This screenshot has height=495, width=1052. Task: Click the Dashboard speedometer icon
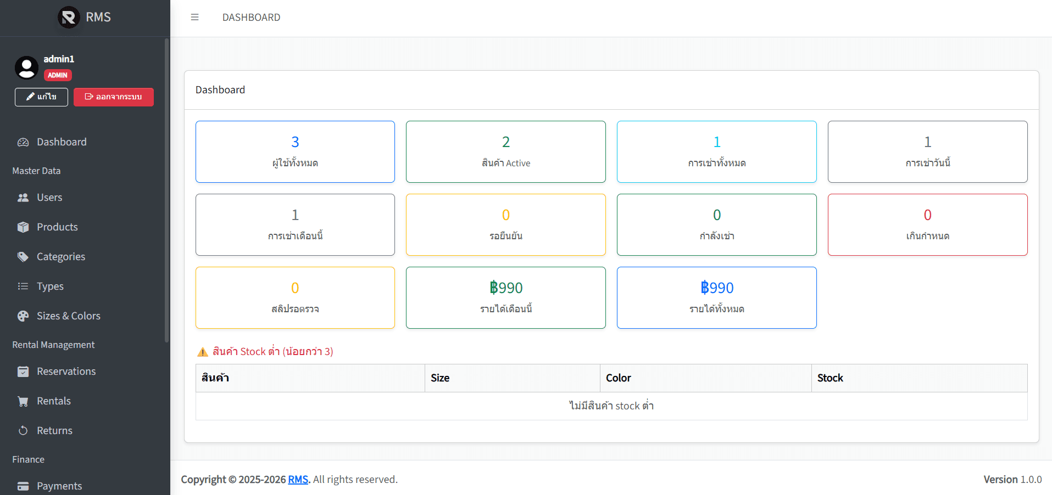pyautogui.click(x=23, y=142)
